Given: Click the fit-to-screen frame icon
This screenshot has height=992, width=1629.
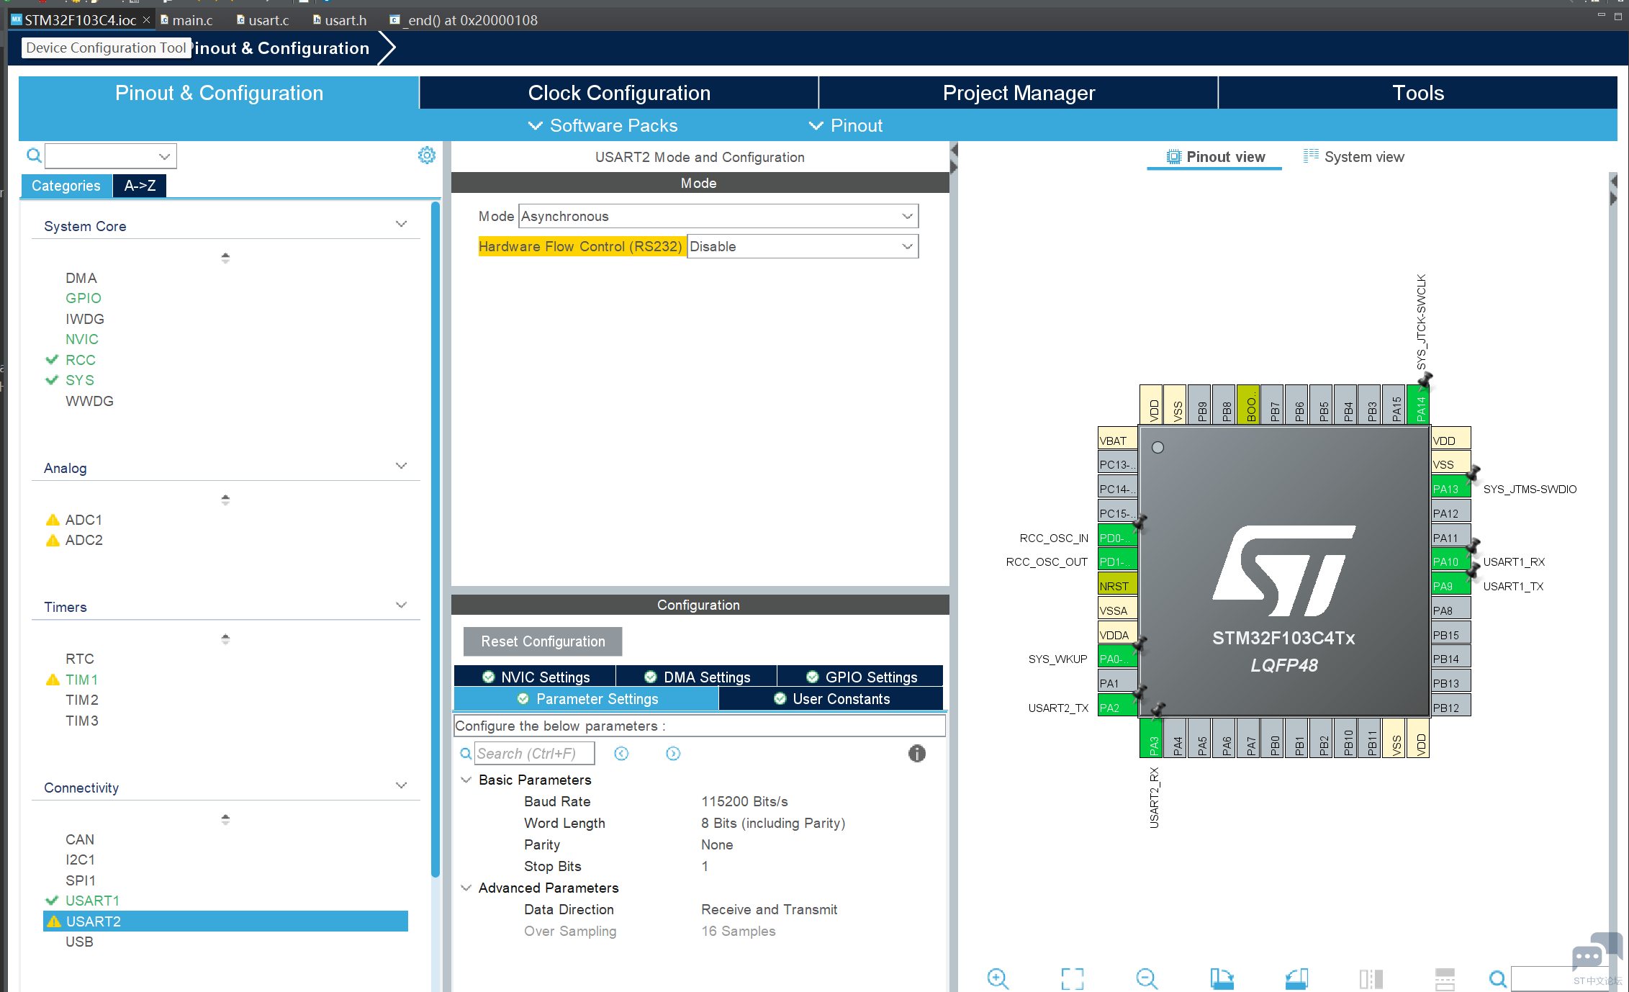Looking at the screenshot, I should point(1072,978).
